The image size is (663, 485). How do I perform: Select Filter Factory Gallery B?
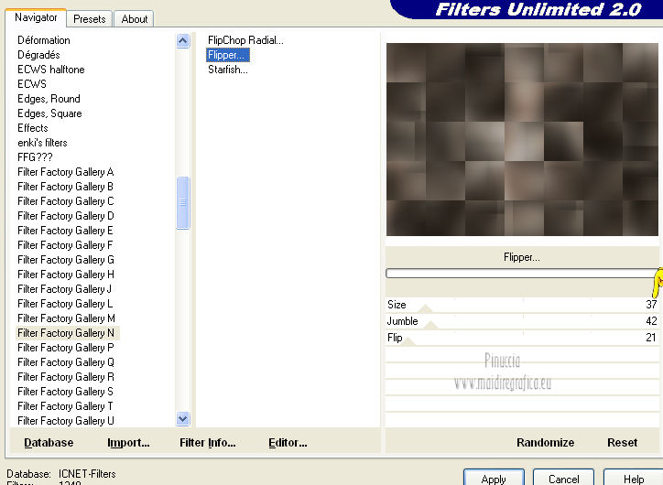65,187
